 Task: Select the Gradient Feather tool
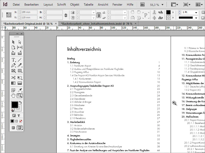coord(20,83)
